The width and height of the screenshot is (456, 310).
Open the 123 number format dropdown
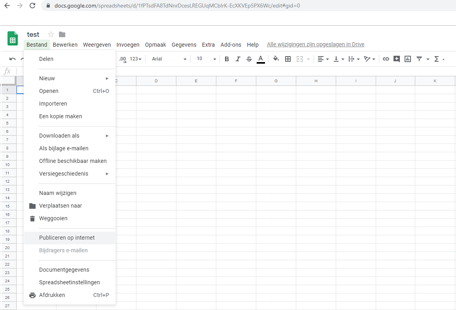tap(132, 59)
